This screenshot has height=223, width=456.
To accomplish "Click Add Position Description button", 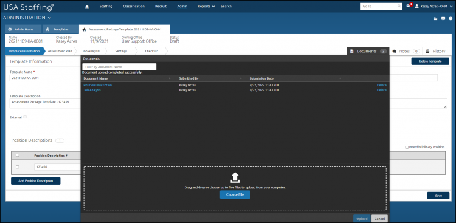I will (x=36, y=181).
